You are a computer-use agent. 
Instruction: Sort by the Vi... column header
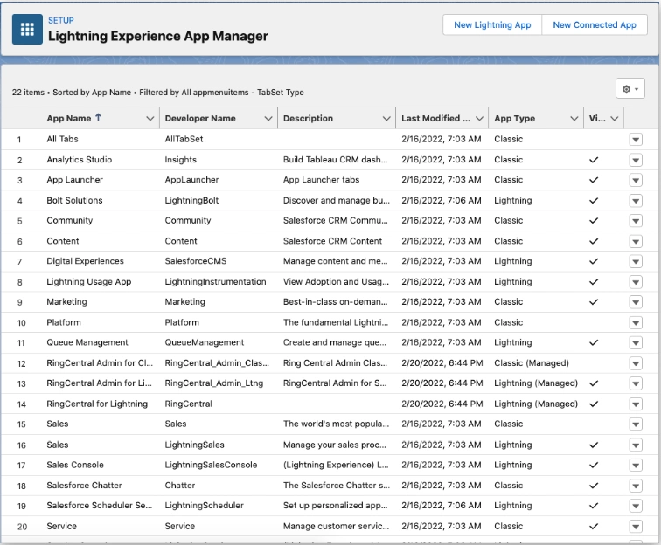click(x=597, y=119)
